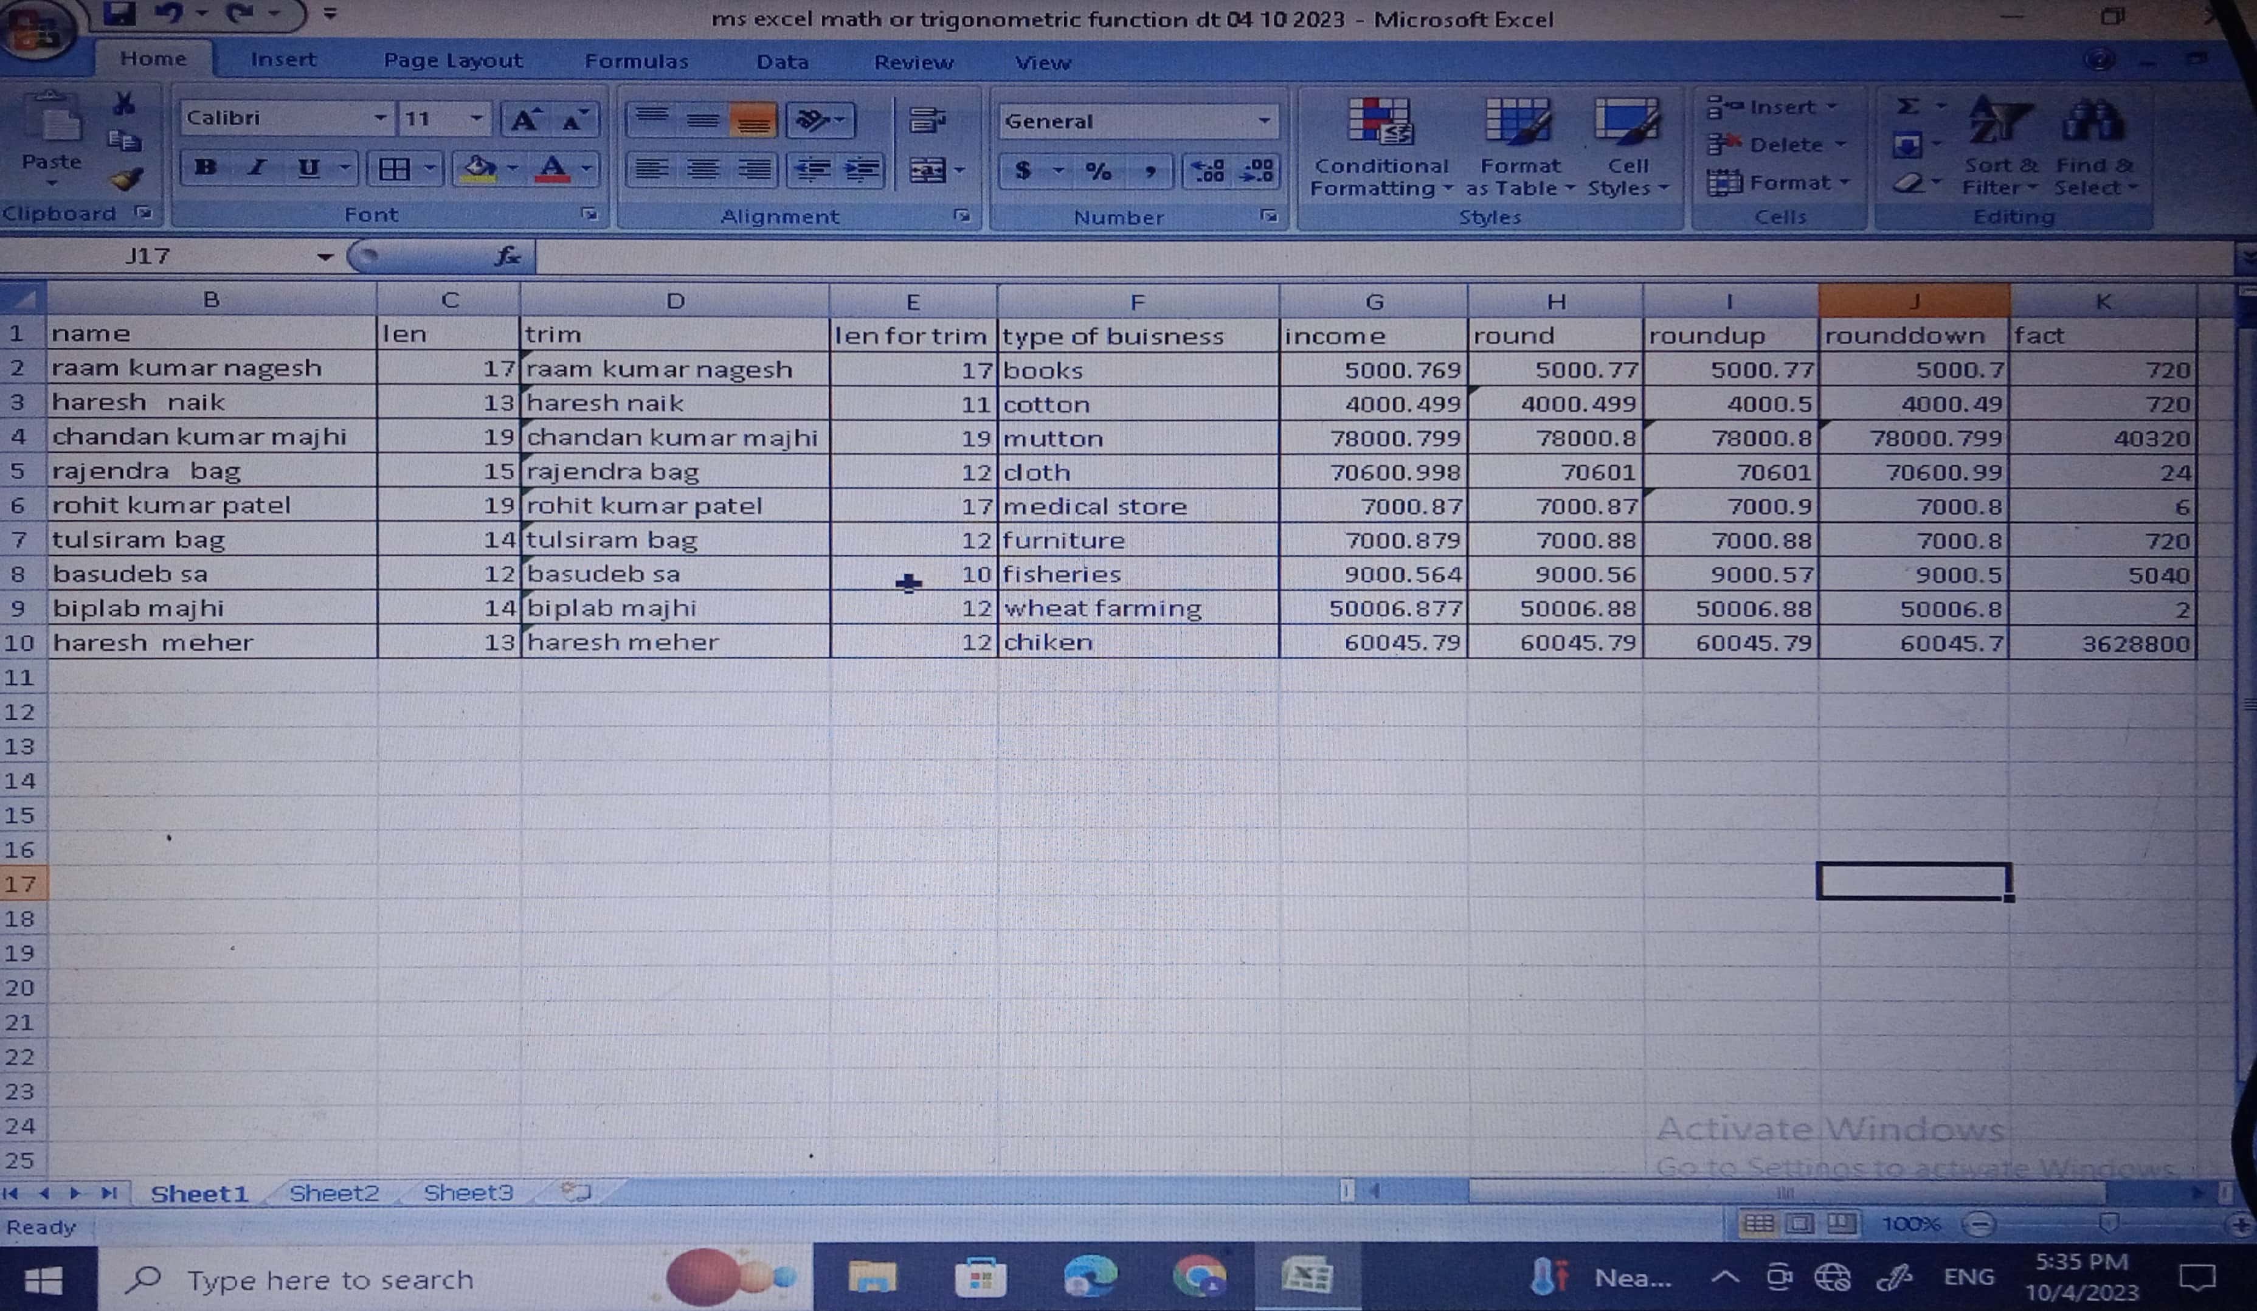This screenshot has width=2257, height=1311.
Task: Click the Increase Decimal icon
Action: point(1208,170)
